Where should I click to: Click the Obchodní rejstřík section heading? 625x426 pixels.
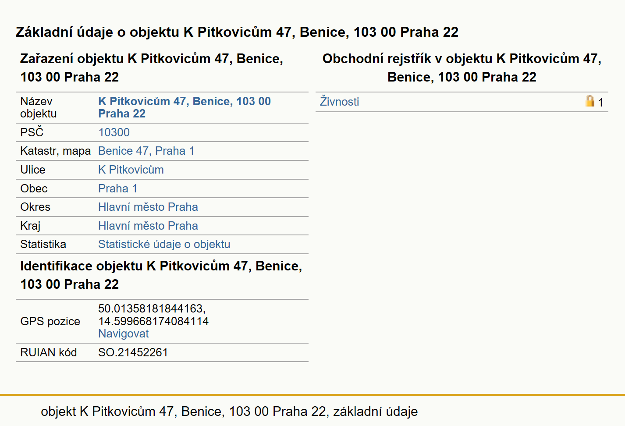point(462,67)
